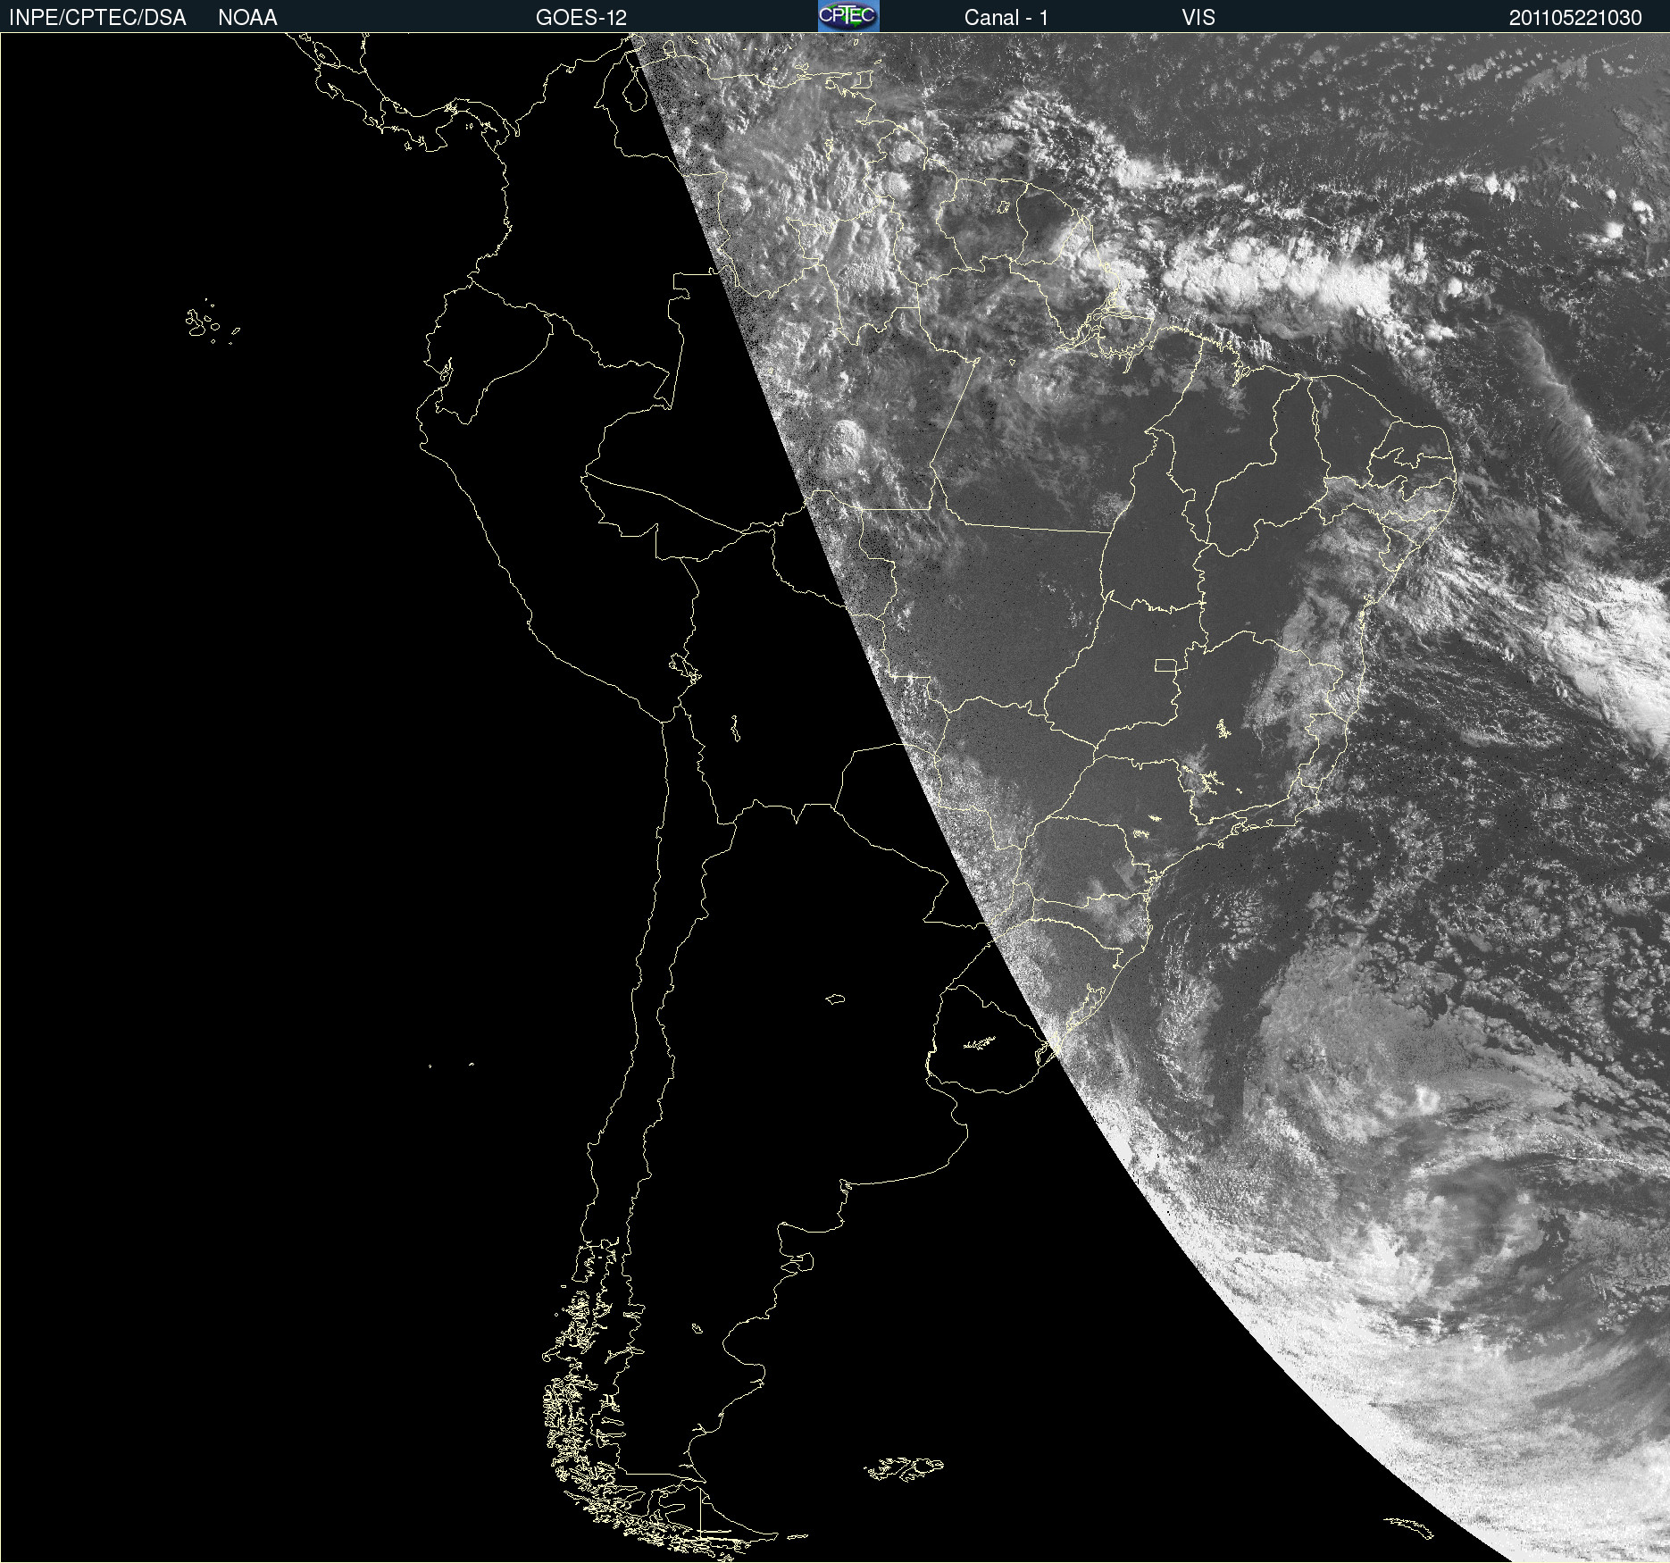Select the 201105221030 timestamp
This screenshot has height=1563, width=1670.
1575,18
